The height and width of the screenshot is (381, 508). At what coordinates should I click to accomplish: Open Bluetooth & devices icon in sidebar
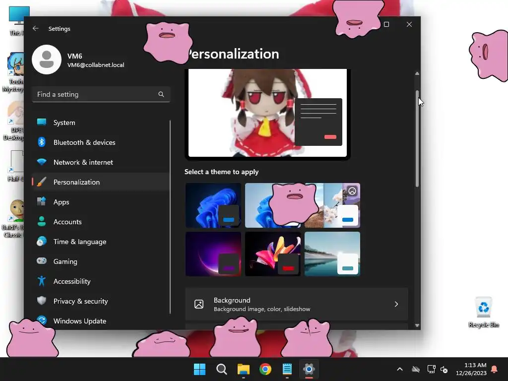[x=42, y=142]
